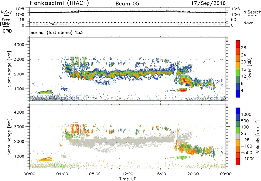
Task: Select the N.Sky legend label
Action: pyautogui.click(x=6, y=12)
